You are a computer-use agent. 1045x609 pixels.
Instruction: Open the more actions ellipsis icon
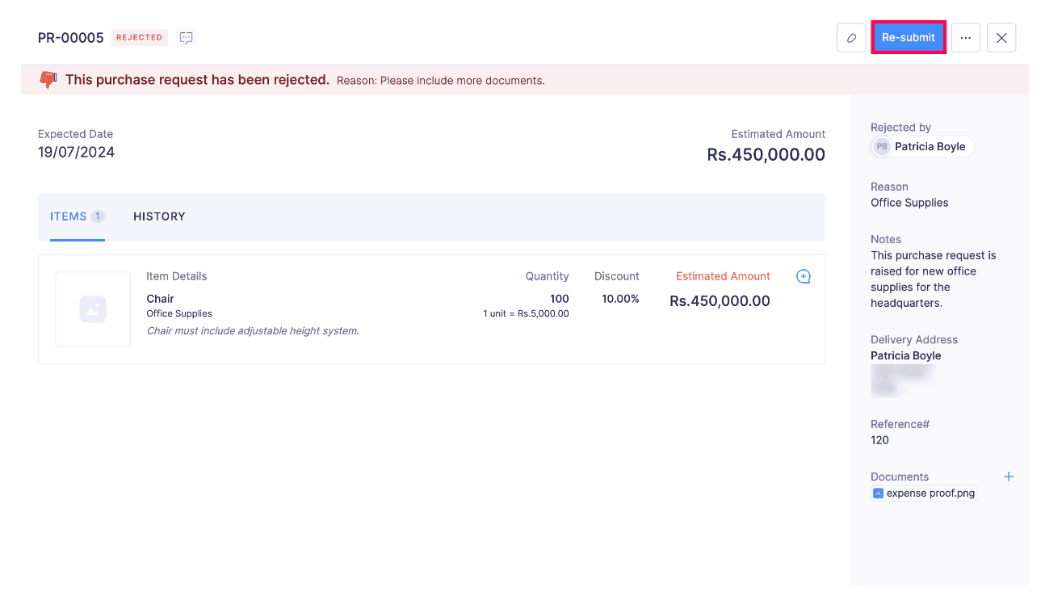pos(965,37)
